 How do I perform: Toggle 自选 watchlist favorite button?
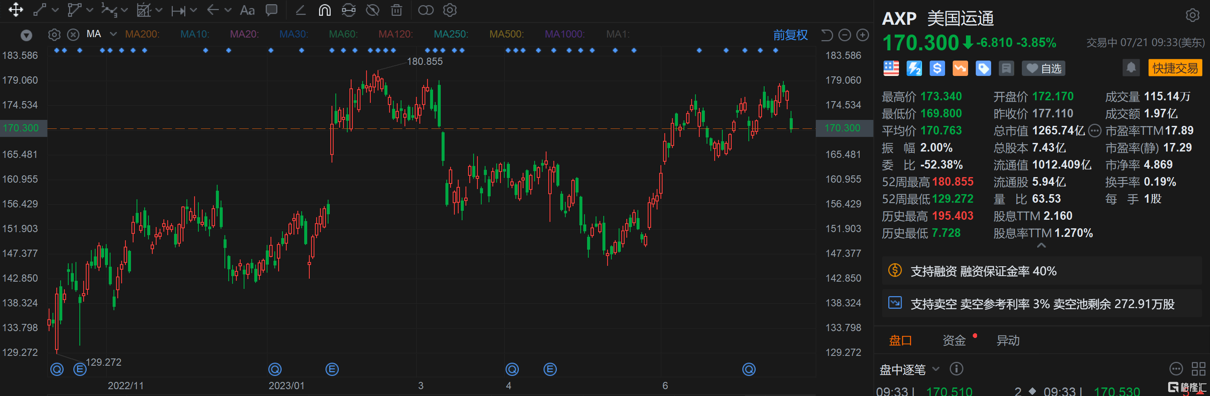(x=1043, y=69)
